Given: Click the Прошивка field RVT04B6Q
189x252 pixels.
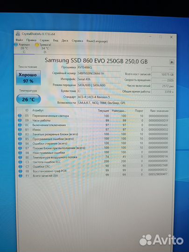Looking at the screenshot, I should 99,68.
